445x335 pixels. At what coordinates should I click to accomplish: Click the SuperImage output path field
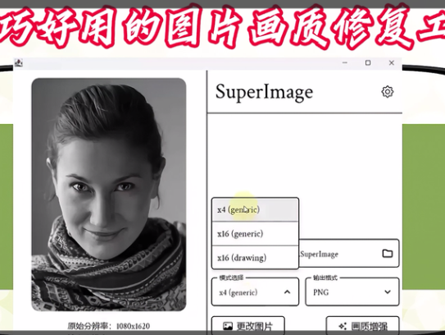(x=349, y=254)
